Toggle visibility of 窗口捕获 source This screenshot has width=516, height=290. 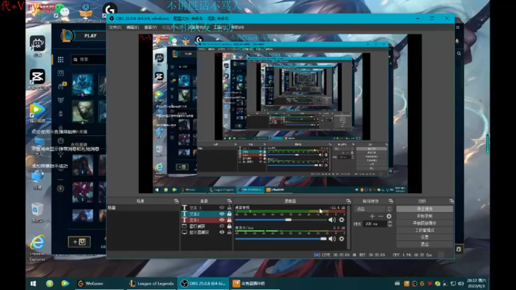pyautogui.click(x=222, y=226)
